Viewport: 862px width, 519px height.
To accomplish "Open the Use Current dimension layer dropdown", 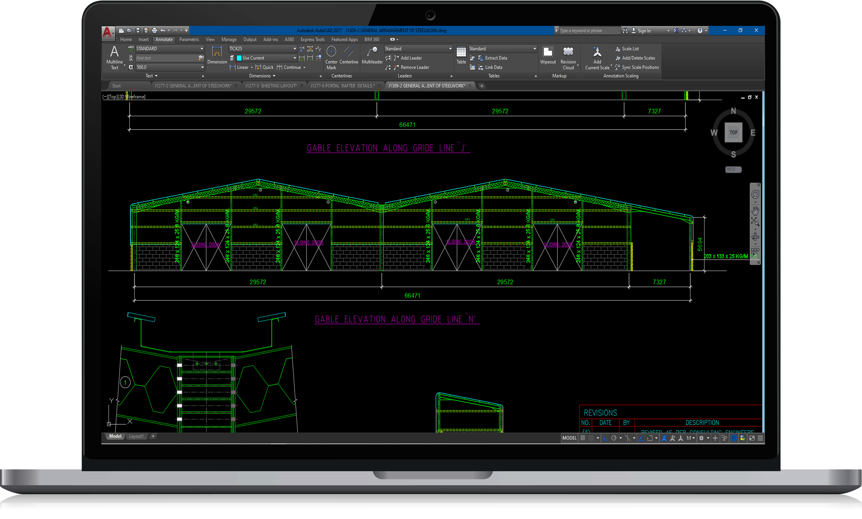I will (266, 58).
